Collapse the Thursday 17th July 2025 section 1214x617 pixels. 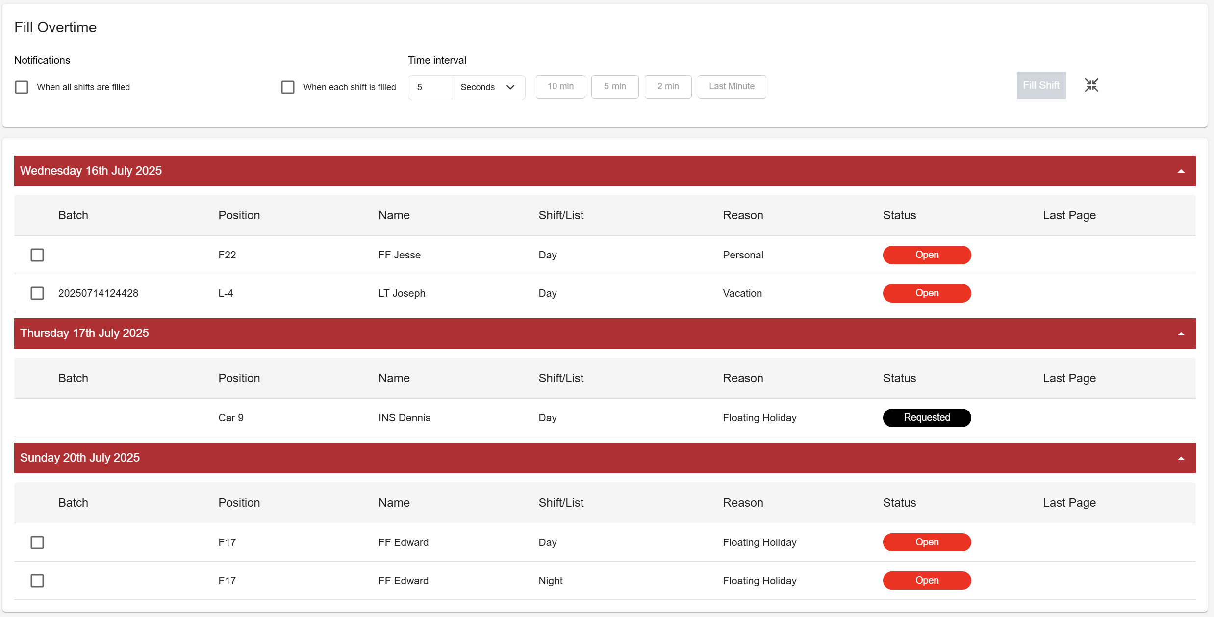click(1181, 334)
